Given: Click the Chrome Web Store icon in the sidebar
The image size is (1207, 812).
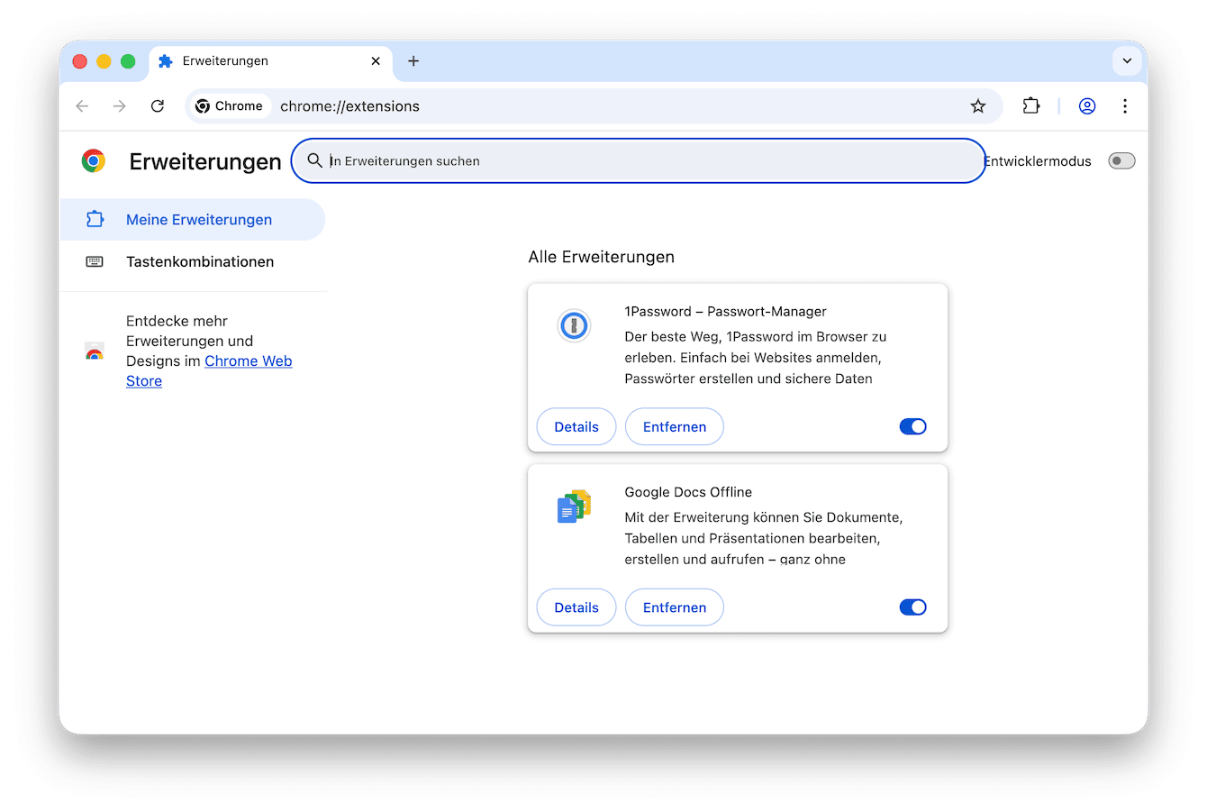Looking at the screenshot, I should 94,351.
